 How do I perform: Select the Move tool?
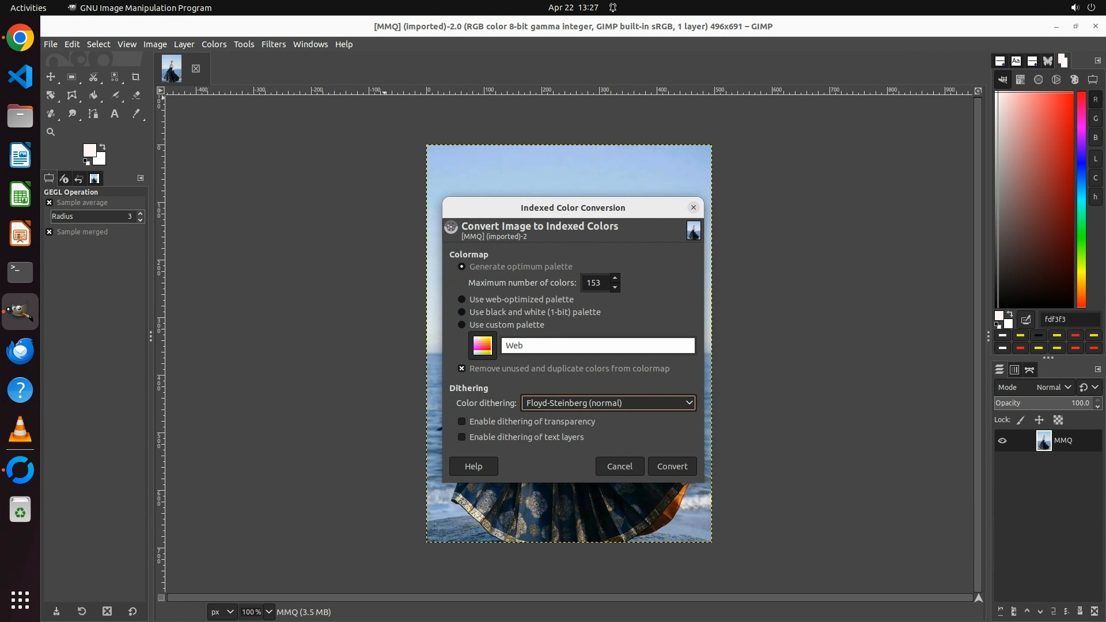(x=51, y=77)
